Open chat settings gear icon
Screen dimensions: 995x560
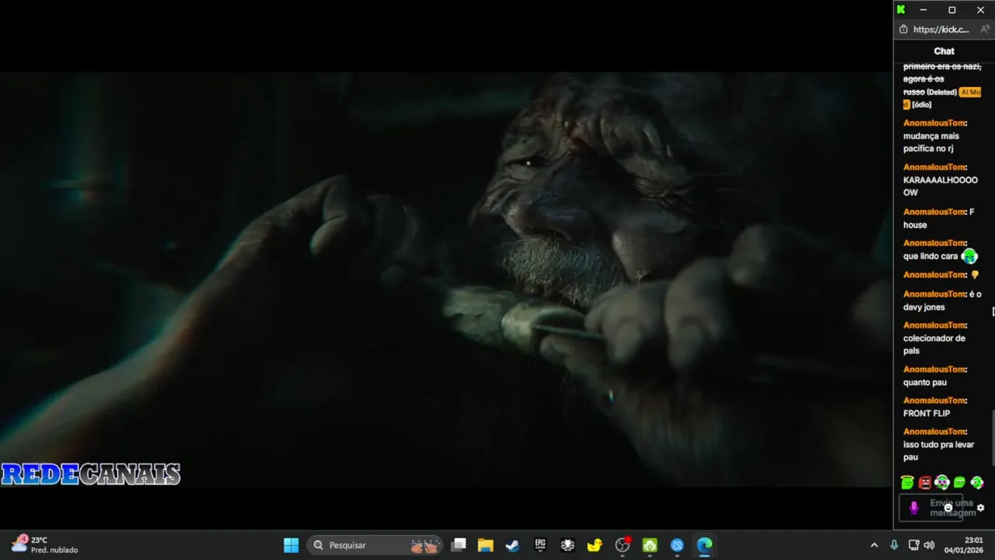coord(980,508)
